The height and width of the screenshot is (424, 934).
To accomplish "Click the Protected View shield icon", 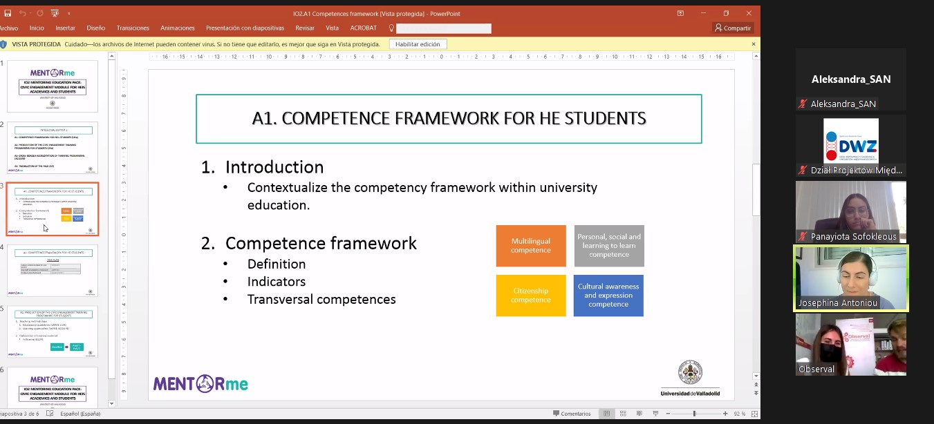I will click(4, 44).
